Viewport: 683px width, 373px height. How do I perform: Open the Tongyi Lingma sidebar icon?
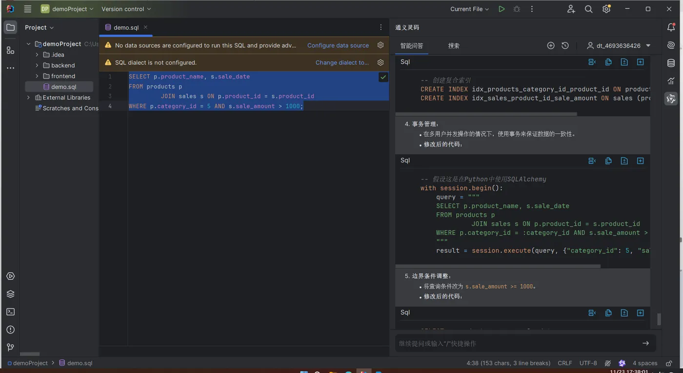(671, 99)
